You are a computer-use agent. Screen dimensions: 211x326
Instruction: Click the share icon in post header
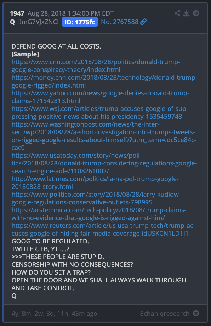[177, 13]
